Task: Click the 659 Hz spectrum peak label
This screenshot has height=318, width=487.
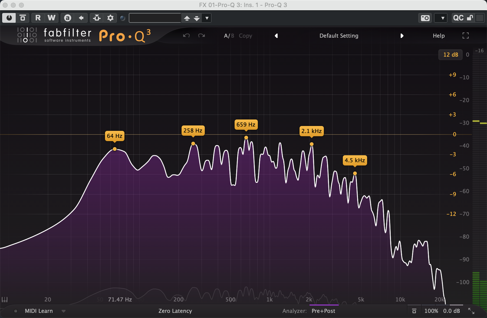Action: pos(246,125)
